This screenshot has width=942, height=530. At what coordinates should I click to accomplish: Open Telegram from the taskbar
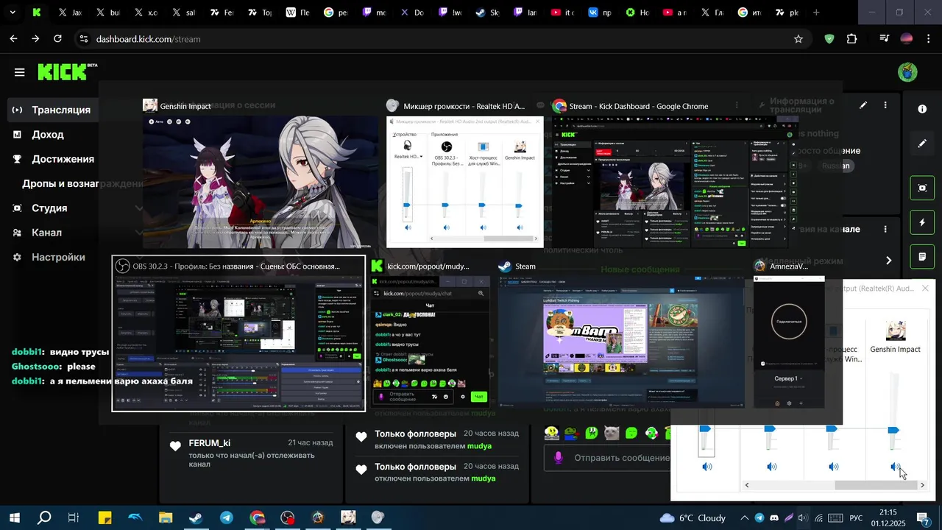click(x=226, y=518)
